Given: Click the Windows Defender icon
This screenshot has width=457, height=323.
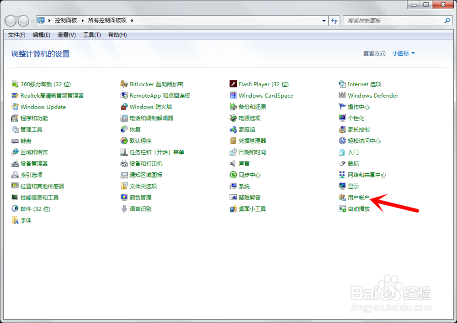Looking at the screenshot, I should [x=342, y=95].
